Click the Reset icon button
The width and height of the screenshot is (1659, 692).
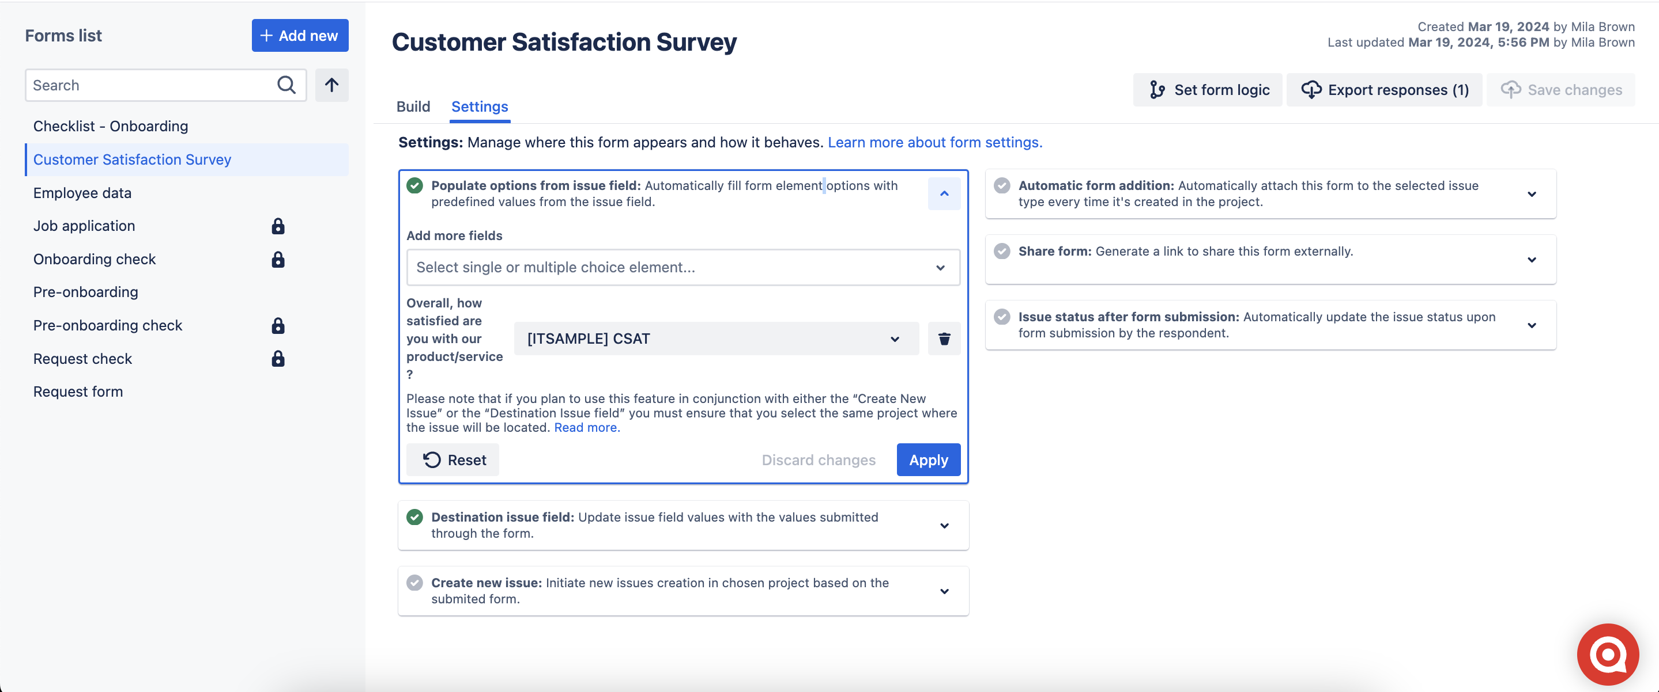432,459
